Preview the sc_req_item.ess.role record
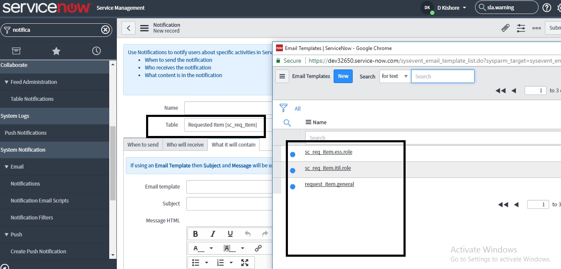 pyautogui.click(x=292, y=154)
